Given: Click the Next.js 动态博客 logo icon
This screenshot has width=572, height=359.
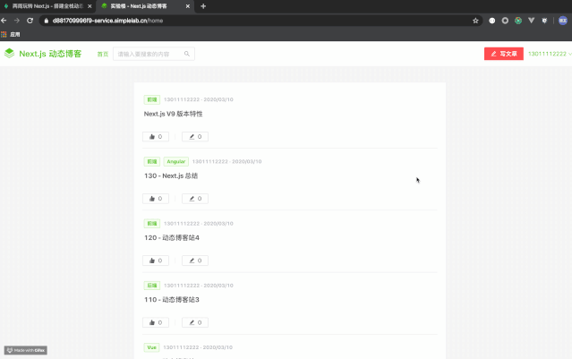Looking at the screenshot, I should pyautogui.click(x=9, y=53).
